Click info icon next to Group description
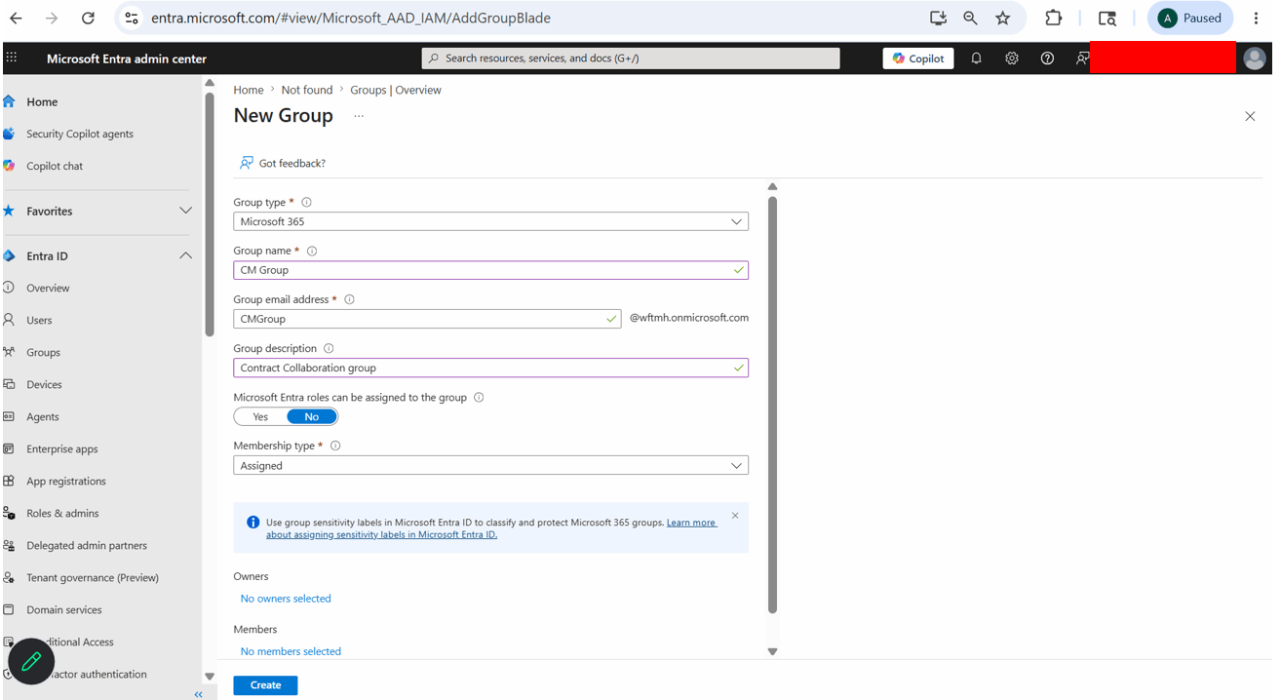This screenshot has width=1281, height=700. [x=329, y=348]
